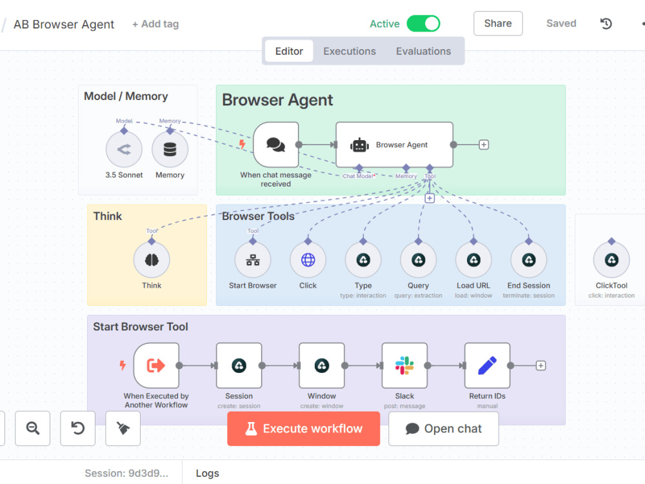
Task: Select the Session create node
Action: (x=239, y=365)
